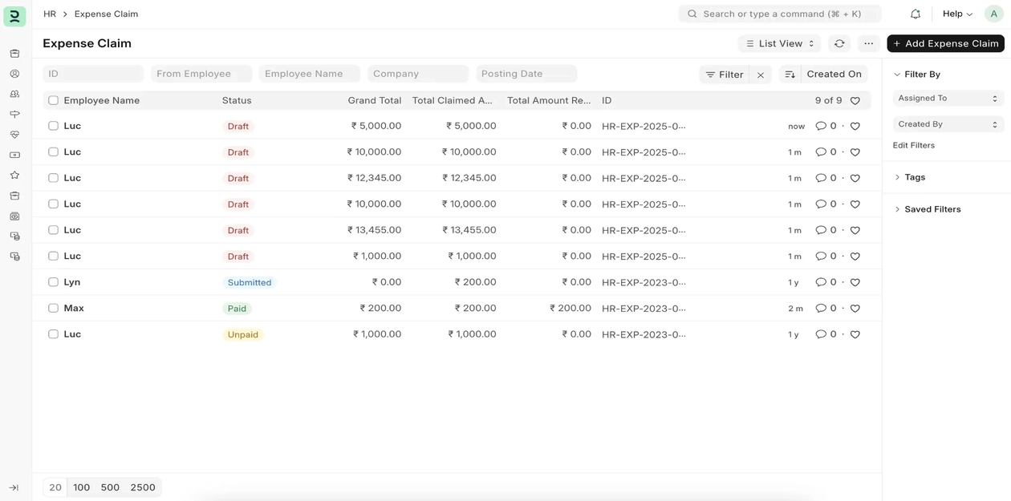This screenshot has width=1011, height=501.
Task: Expand the Saved Filters section
Action: [932, 209]
